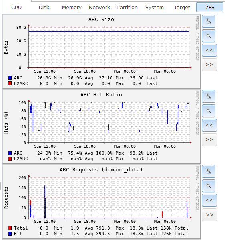Viewport: 225px width, 240px height.
Task: Click the ARC Size graph plot area
Action: [109, 47]
